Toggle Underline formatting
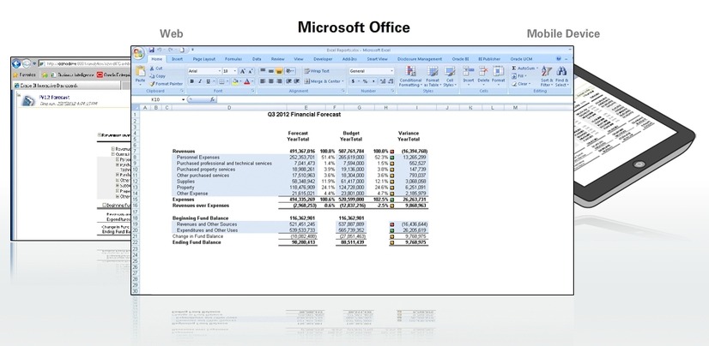709x346 pixels. [x=208, y=81]
